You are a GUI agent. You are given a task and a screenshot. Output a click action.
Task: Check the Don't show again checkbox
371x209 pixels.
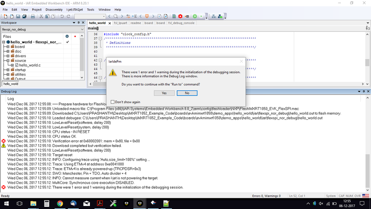point(113,102)
